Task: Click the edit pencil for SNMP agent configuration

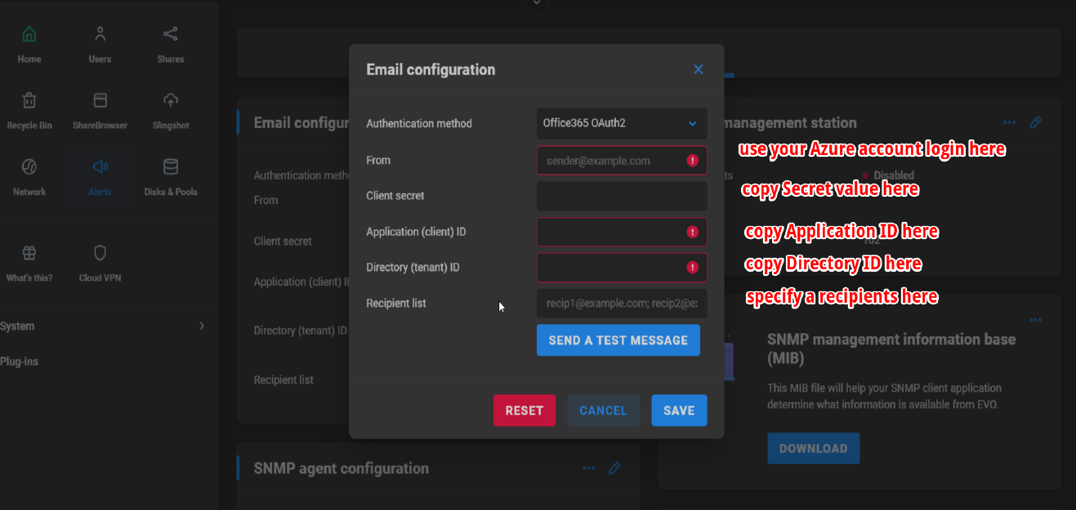Action: [614, 468]
